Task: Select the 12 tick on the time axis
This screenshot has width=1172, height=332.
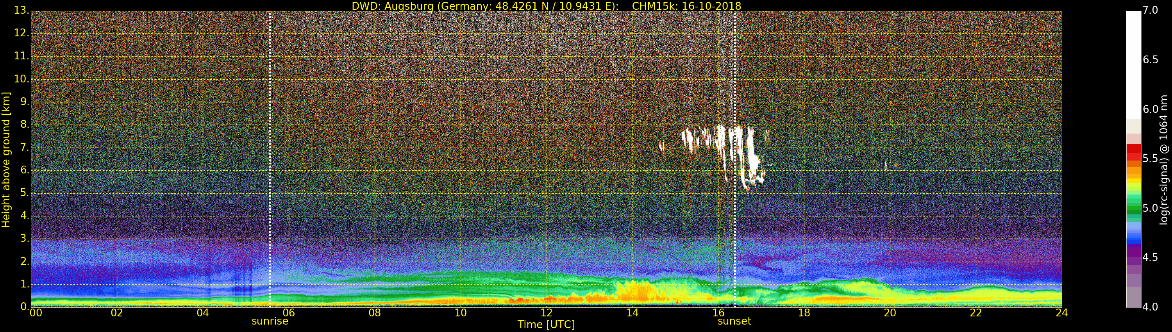Action: (547, 313)
